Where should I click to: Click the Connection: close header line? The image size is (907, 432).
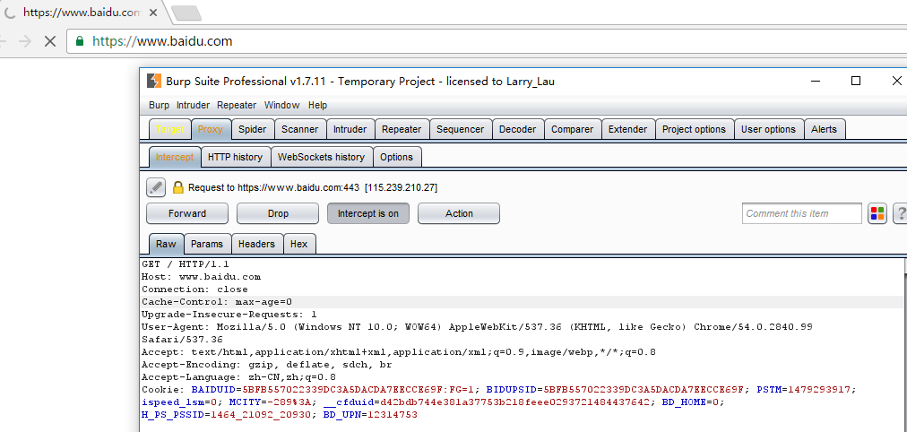(194, 289)
